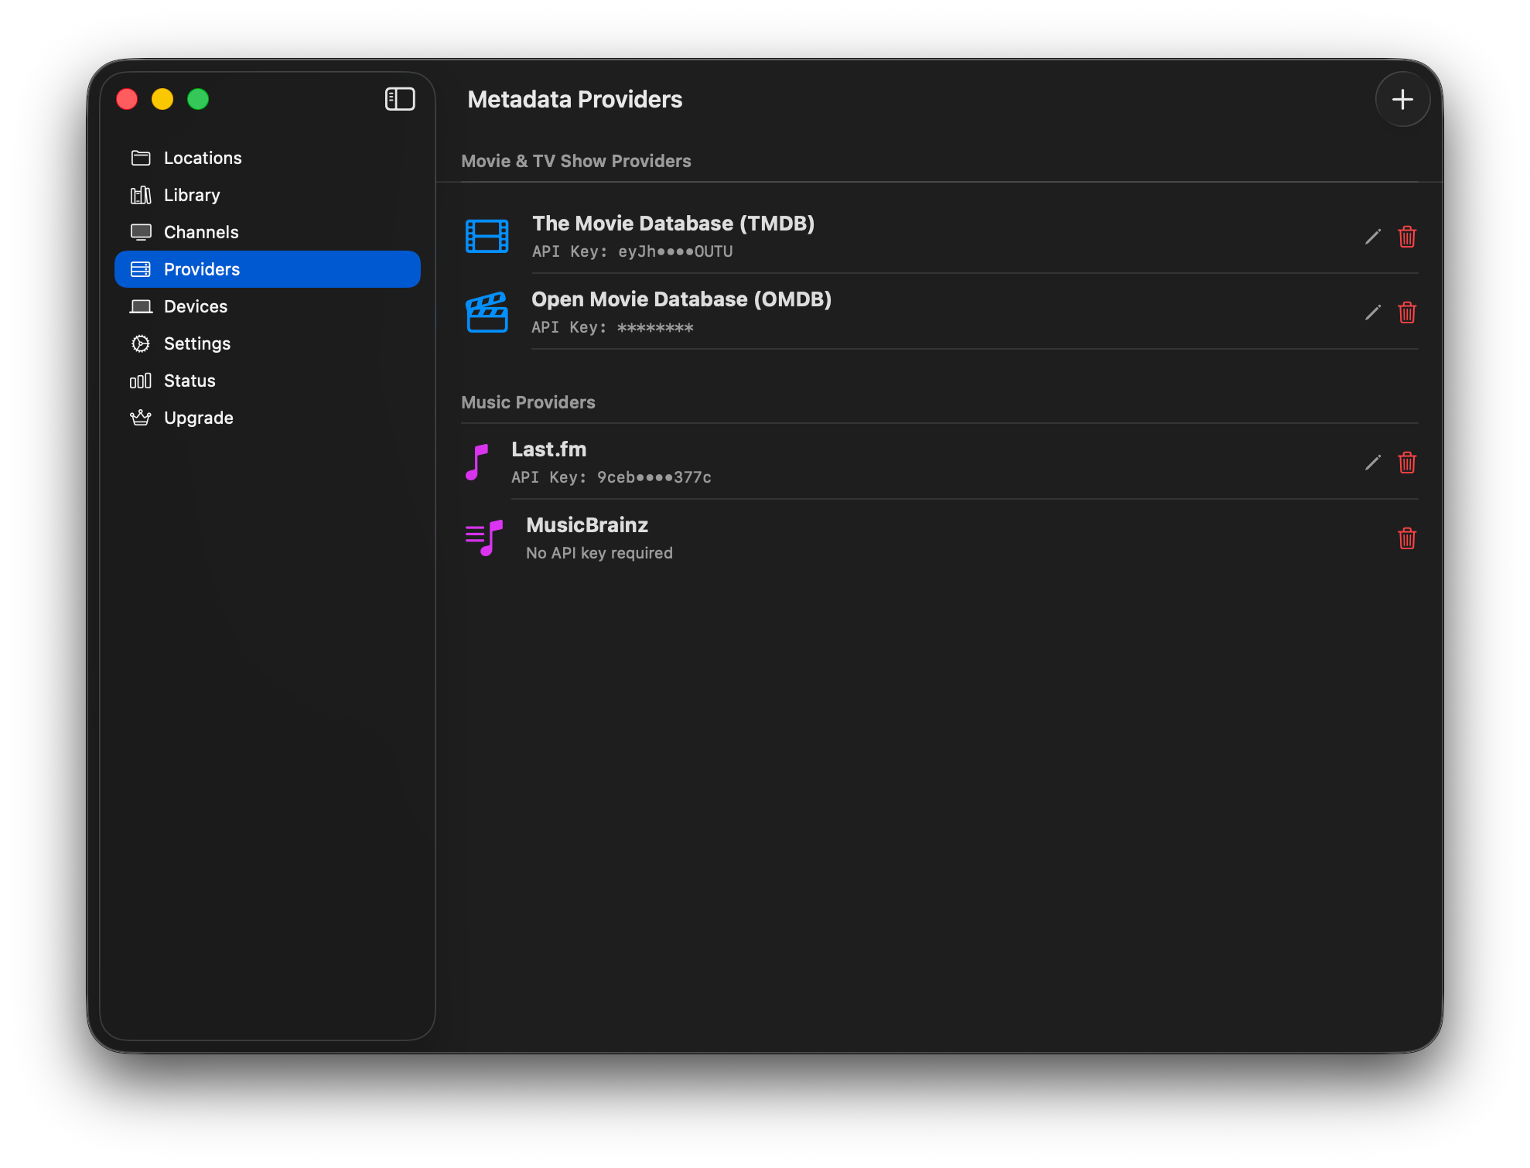Edit the TMDB provider API key
Image resolution: width=1530 pixels, height=1168 pixels.
(1372, 237)
